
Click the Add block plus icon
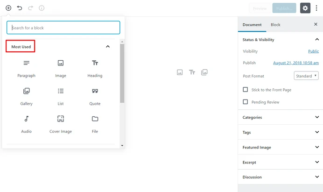(8, 8)
